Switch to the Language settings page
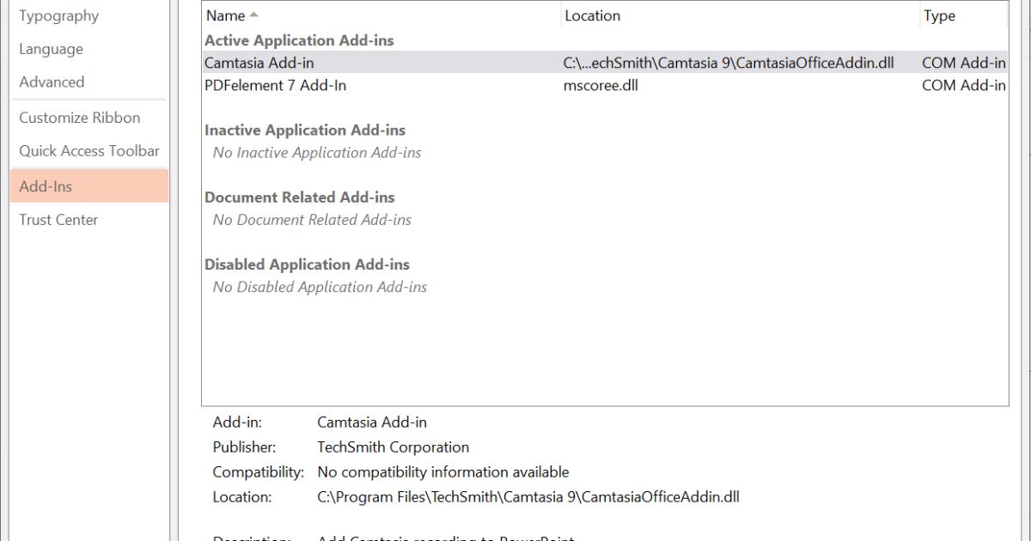The height and width of the screenshot is (541, 1031). (x=52, y=49)
